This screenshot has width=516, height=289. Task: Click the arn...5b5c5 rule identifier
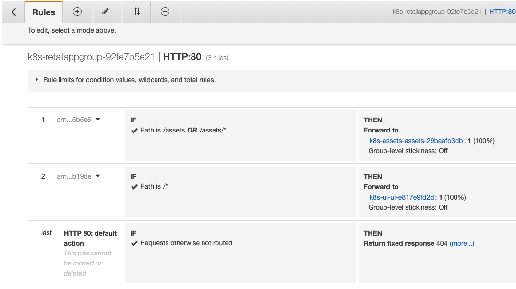pyautogui.click(x=74, y=120)
